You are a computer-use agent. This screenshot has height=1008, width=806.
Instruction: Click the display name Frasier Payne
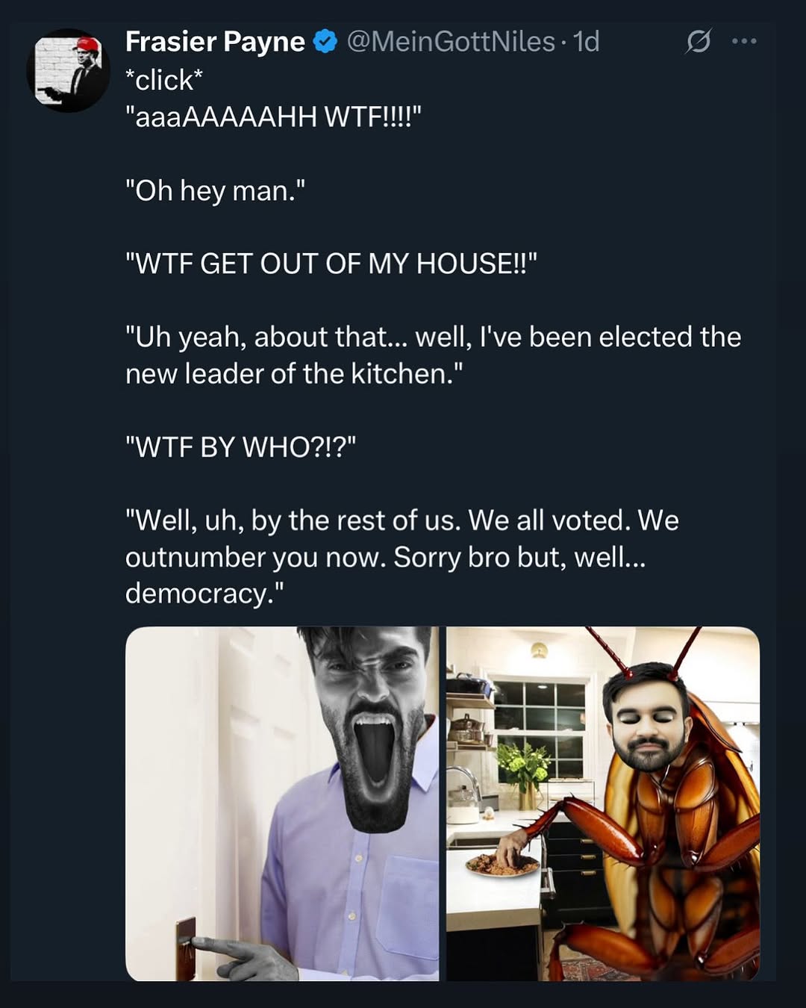pos(215,42)
